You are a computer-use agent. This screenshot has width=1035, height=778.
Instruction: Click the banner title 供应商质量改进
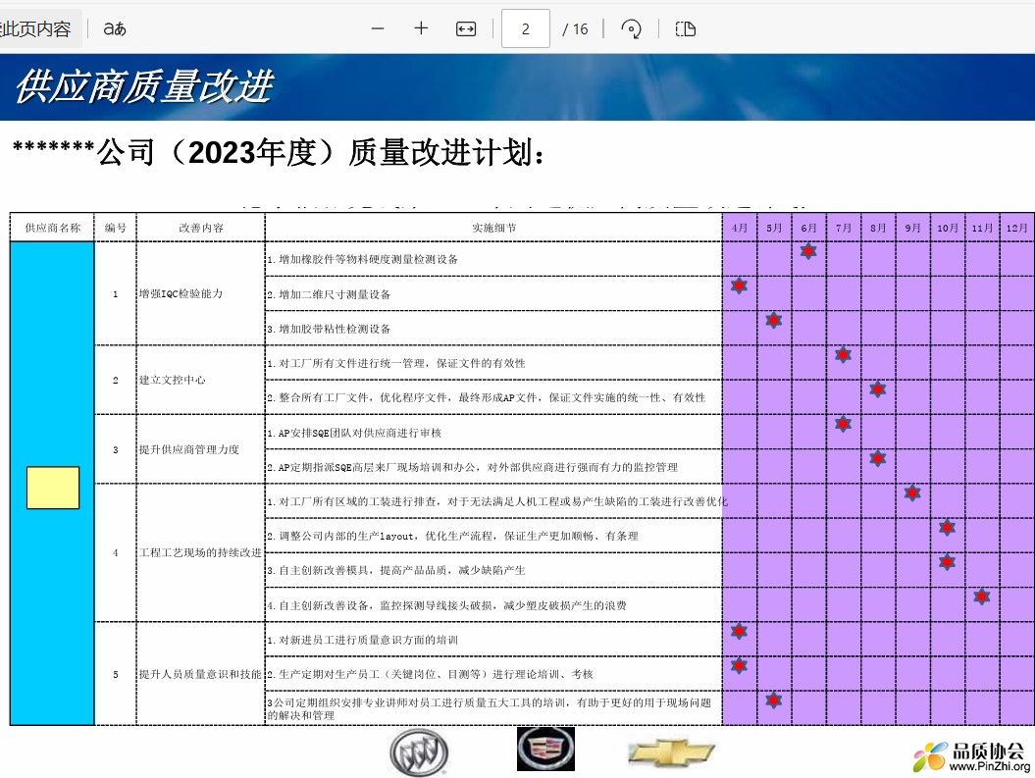144,86
